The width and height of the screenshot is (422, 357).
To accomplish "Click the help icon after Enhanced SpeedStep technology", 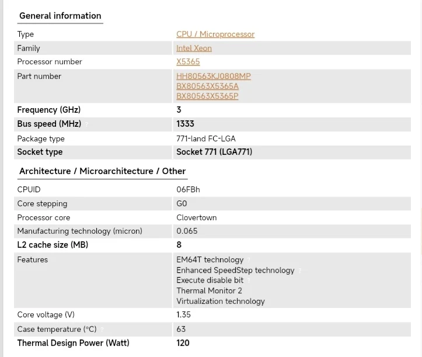I will pyautogui.click(x=300, y=271).
